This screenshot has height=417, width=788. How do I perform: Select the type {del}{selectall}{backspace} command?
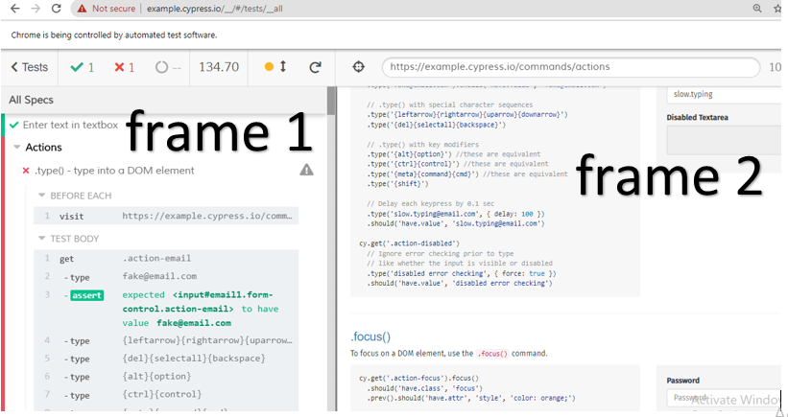click(x=166, y=359)
